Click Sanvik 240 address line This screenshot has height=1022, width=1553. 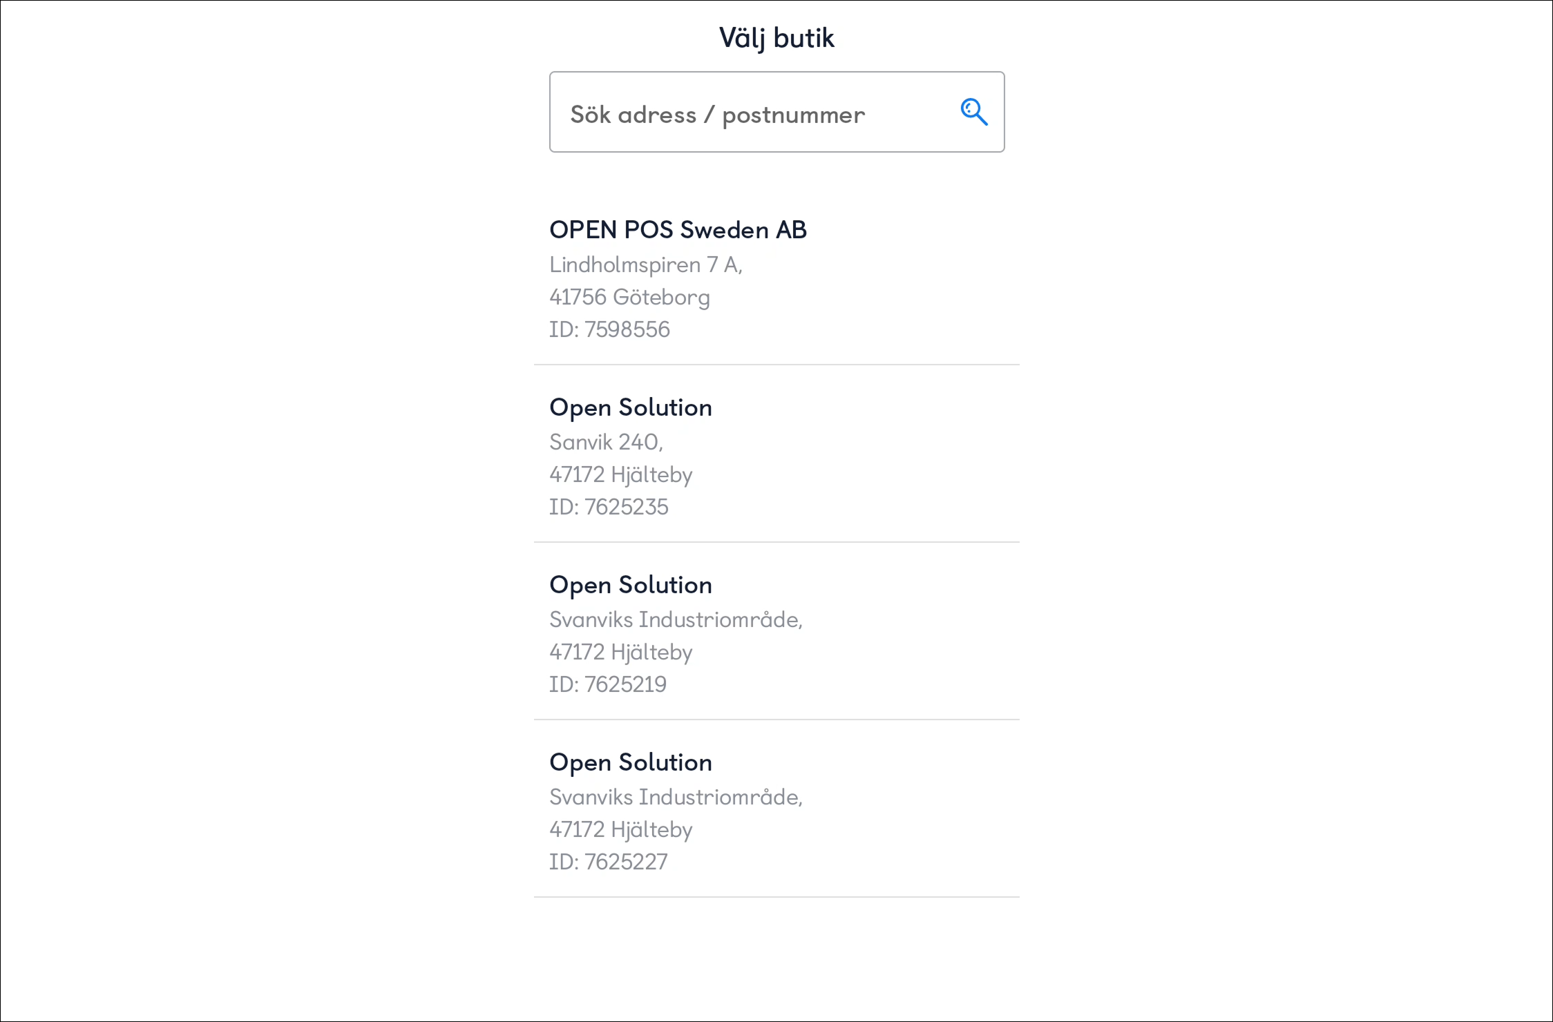coord(606,442)
